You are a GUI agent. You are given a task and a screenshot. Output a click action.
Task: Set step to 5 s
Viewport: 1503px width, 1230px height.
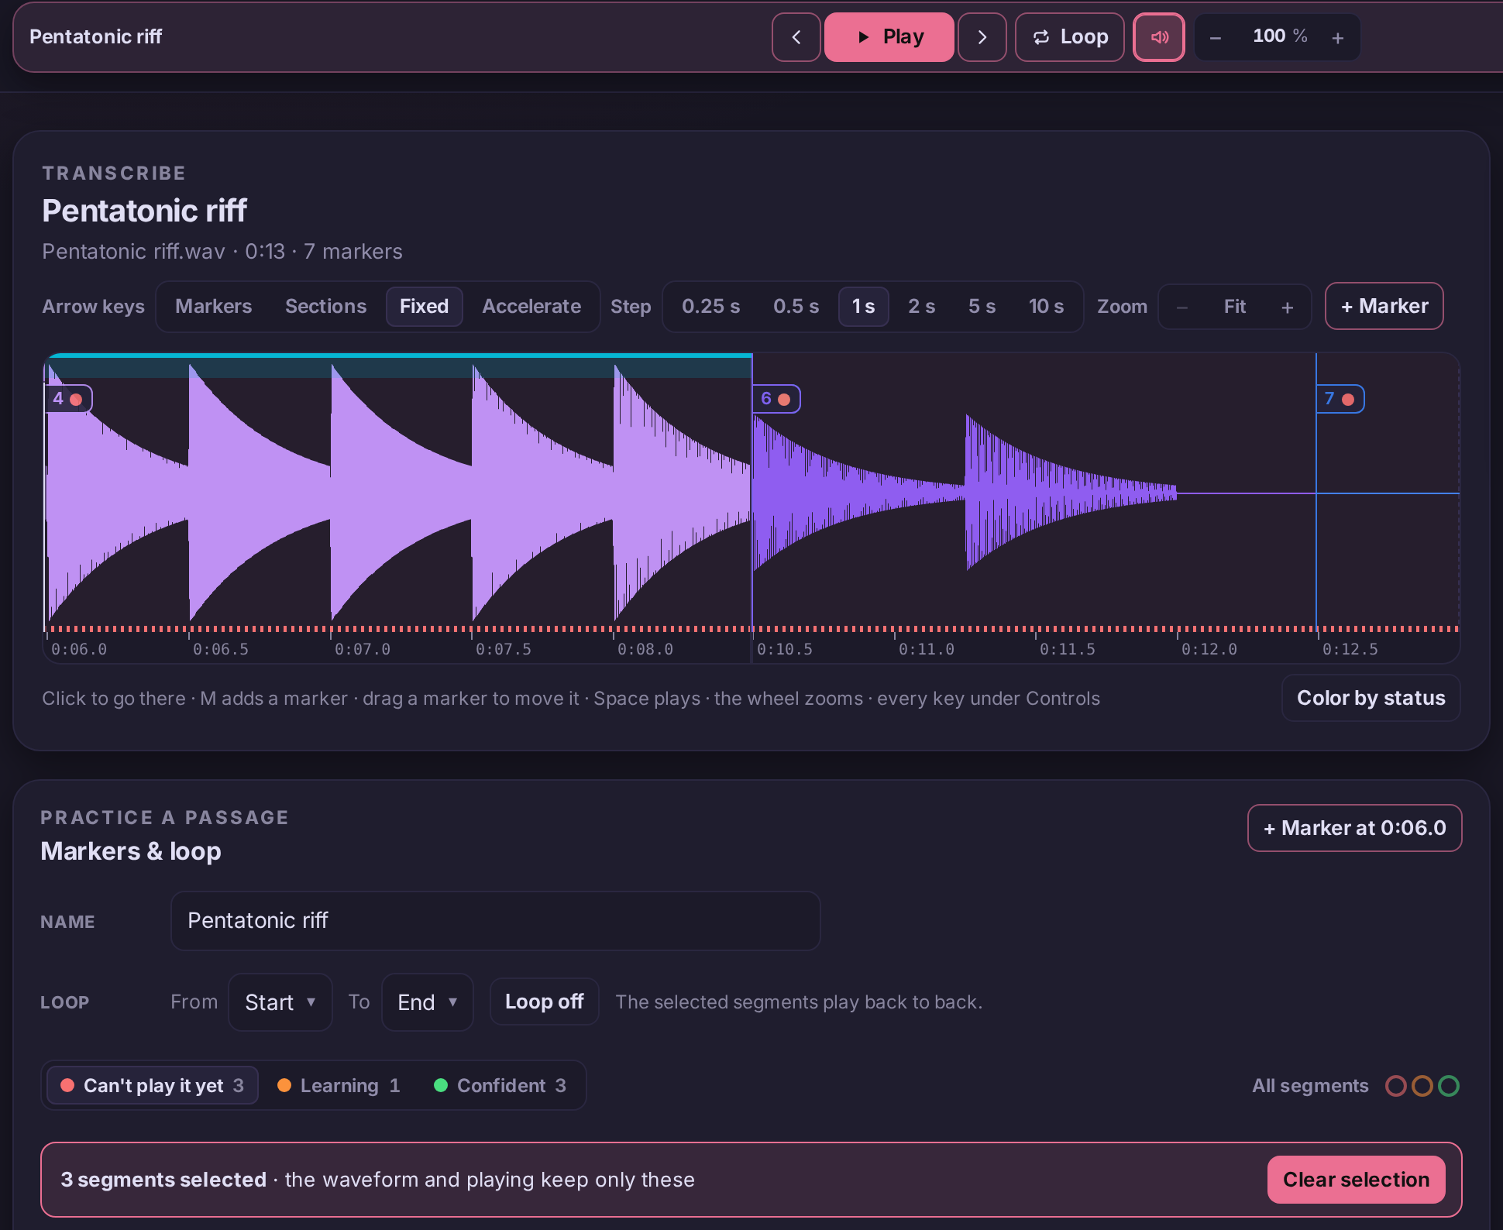coord(982,307)
